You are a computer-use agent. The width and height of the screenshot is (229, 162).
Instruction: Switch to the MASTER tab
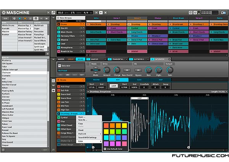[x=61, y=59]
